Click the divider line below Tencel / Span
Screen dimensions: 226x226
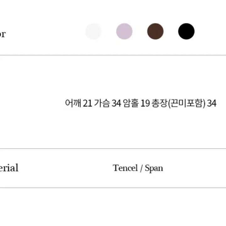[113, 188]
